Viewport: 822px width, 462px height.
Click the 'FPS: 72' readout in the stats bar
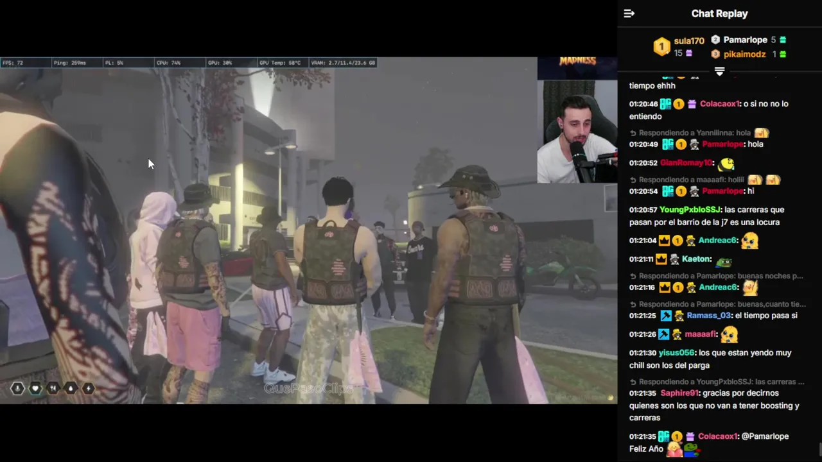(x=13, y=63)
